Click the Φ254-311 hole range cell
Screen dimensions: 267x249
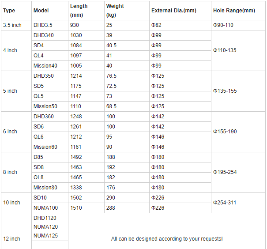(x=225, y=203)
